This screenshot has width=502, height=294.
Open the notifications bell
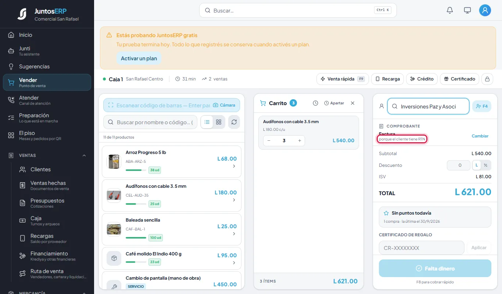pyautogui.click(x=450, y=10)
